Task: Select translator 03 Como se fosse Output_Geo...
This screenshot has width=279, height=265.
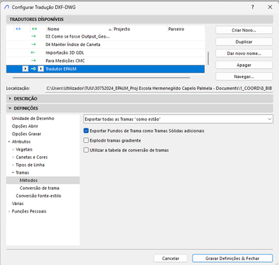Action: pos(77,36)
